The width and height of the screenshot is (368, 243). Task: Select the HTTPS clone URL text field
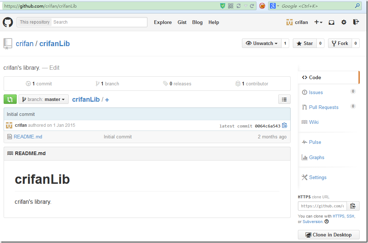click(x=322, y=206)
